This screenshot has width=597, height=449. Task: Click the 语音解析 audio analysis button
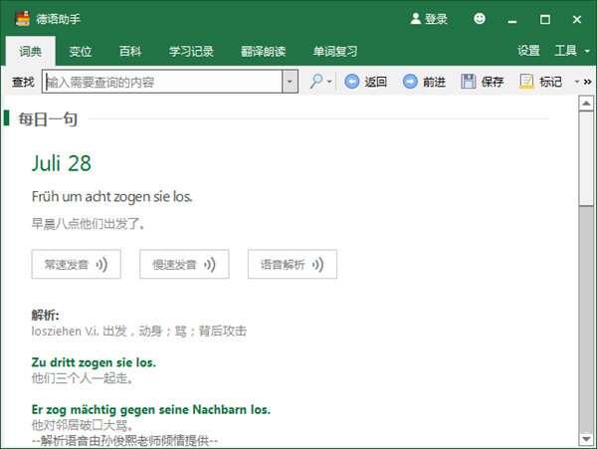292,264
